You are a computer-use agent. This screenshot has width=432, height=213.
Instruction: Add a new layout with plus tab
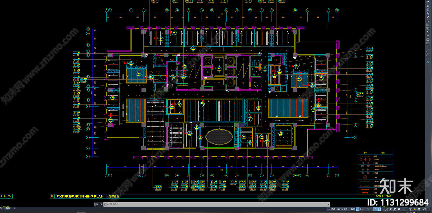point(14,208)
